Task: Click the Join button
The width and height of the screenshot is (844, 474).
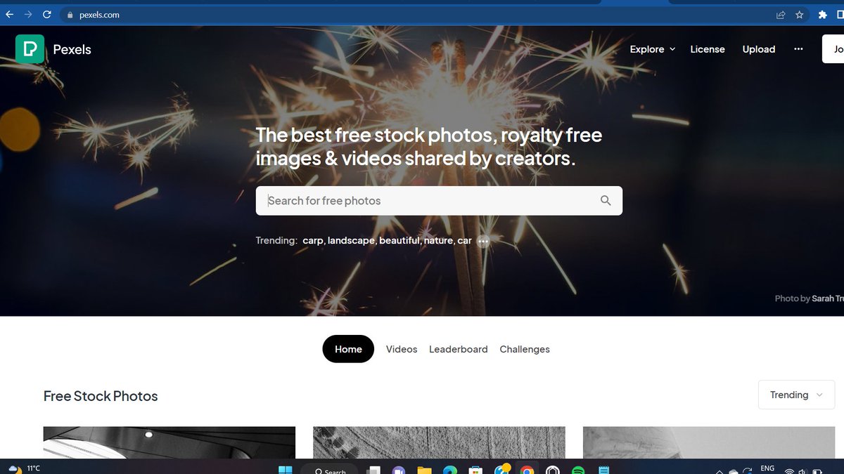Action: click(x=833, y=49)
